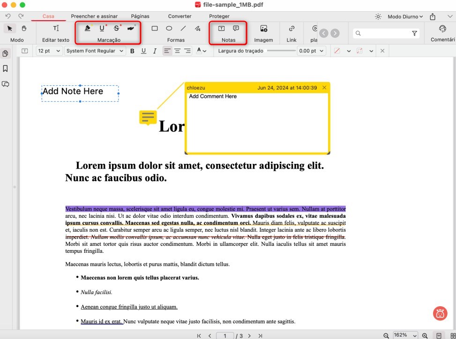Go to the next page with arrow
Viewport: 456px width, 339px height.
249,335
